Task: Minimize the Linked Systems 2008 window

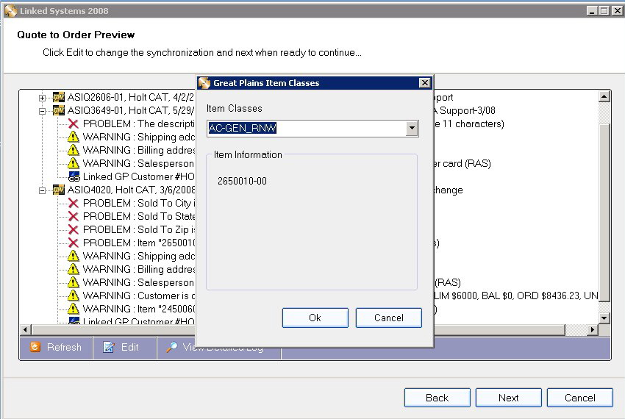Action: pos(592,11)
